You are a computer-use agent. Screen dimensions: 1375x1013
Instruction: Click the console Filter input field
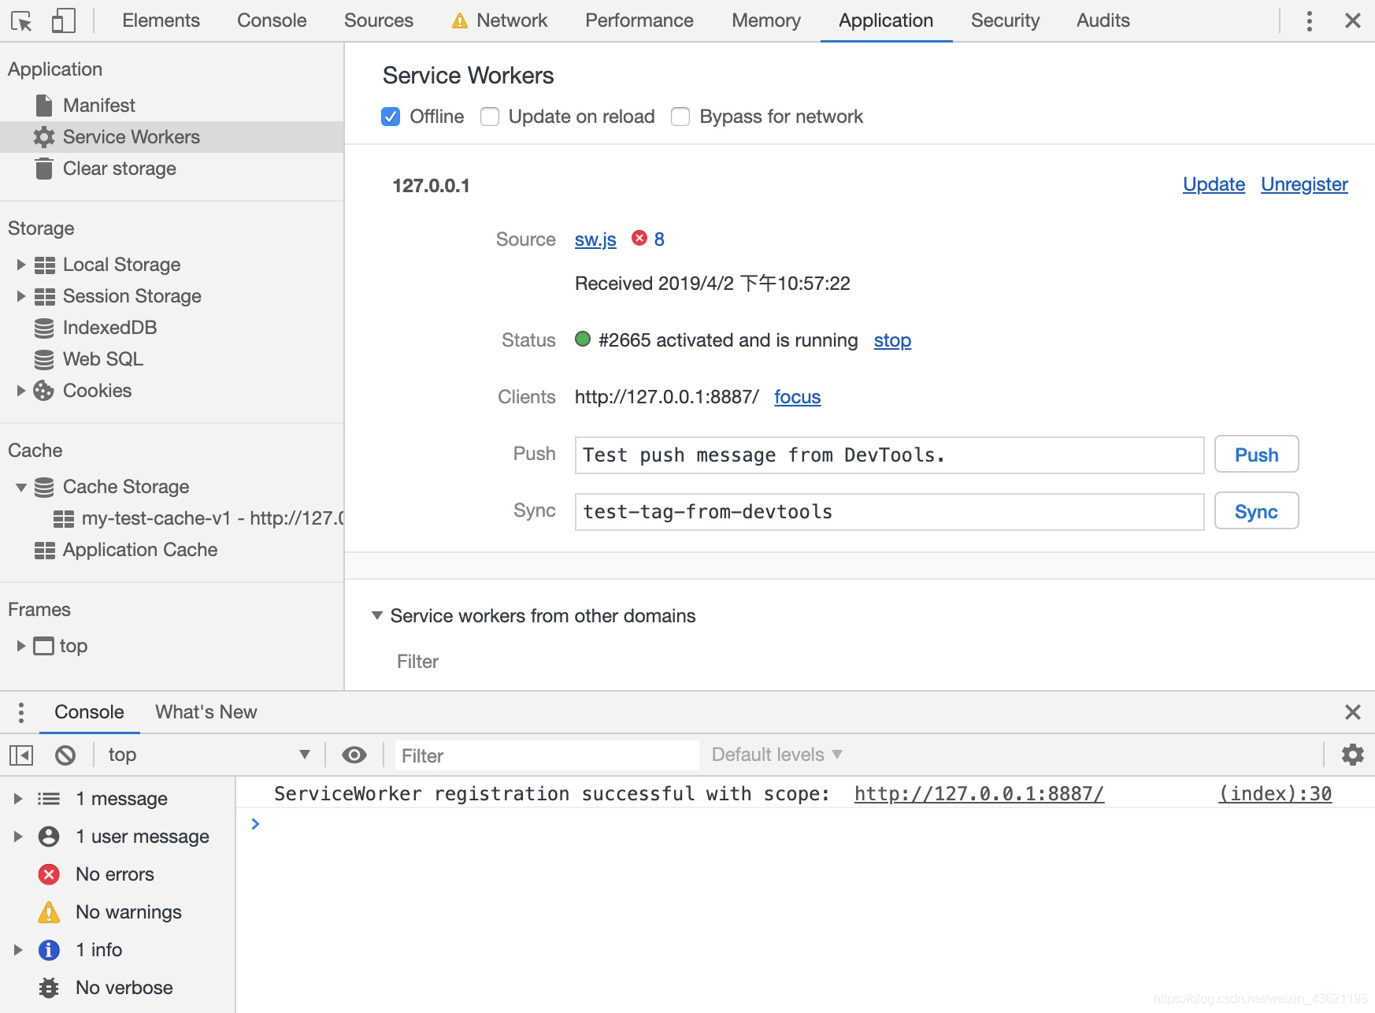point(547,755)
